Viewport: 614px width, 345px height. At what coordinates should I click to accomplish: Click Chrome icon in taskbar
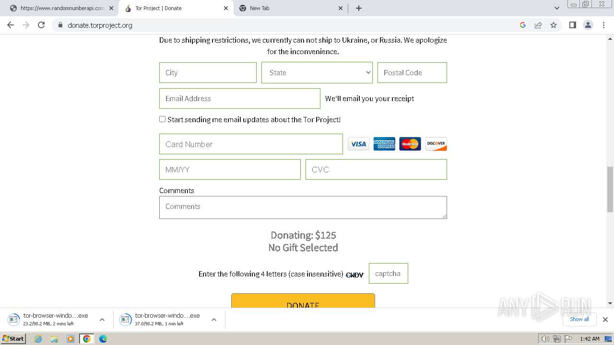coord(86,339)
